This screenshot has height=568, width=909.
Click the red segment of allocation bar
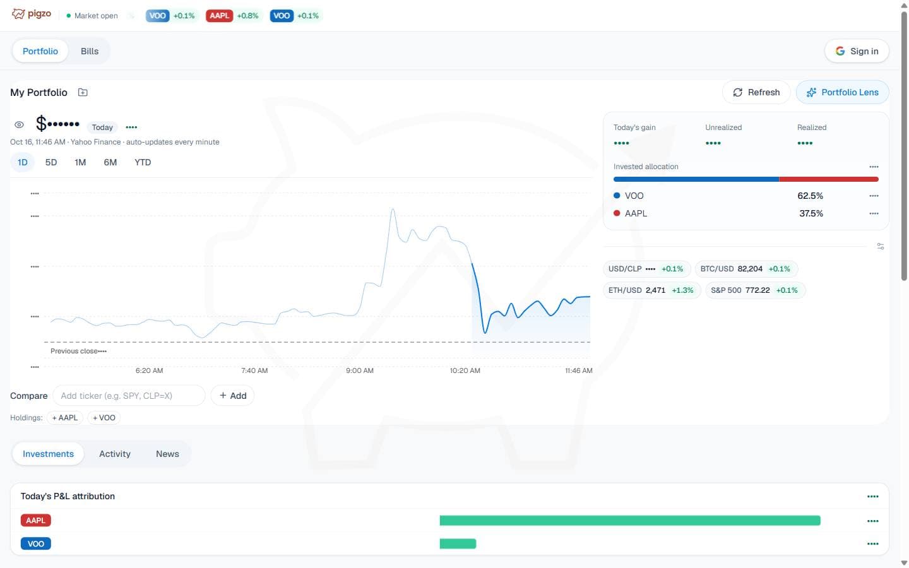829,179
